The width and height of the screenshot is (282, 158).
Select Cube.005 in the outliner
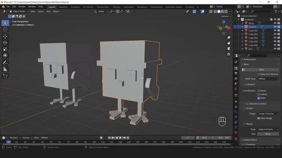[x=253, y=42]
